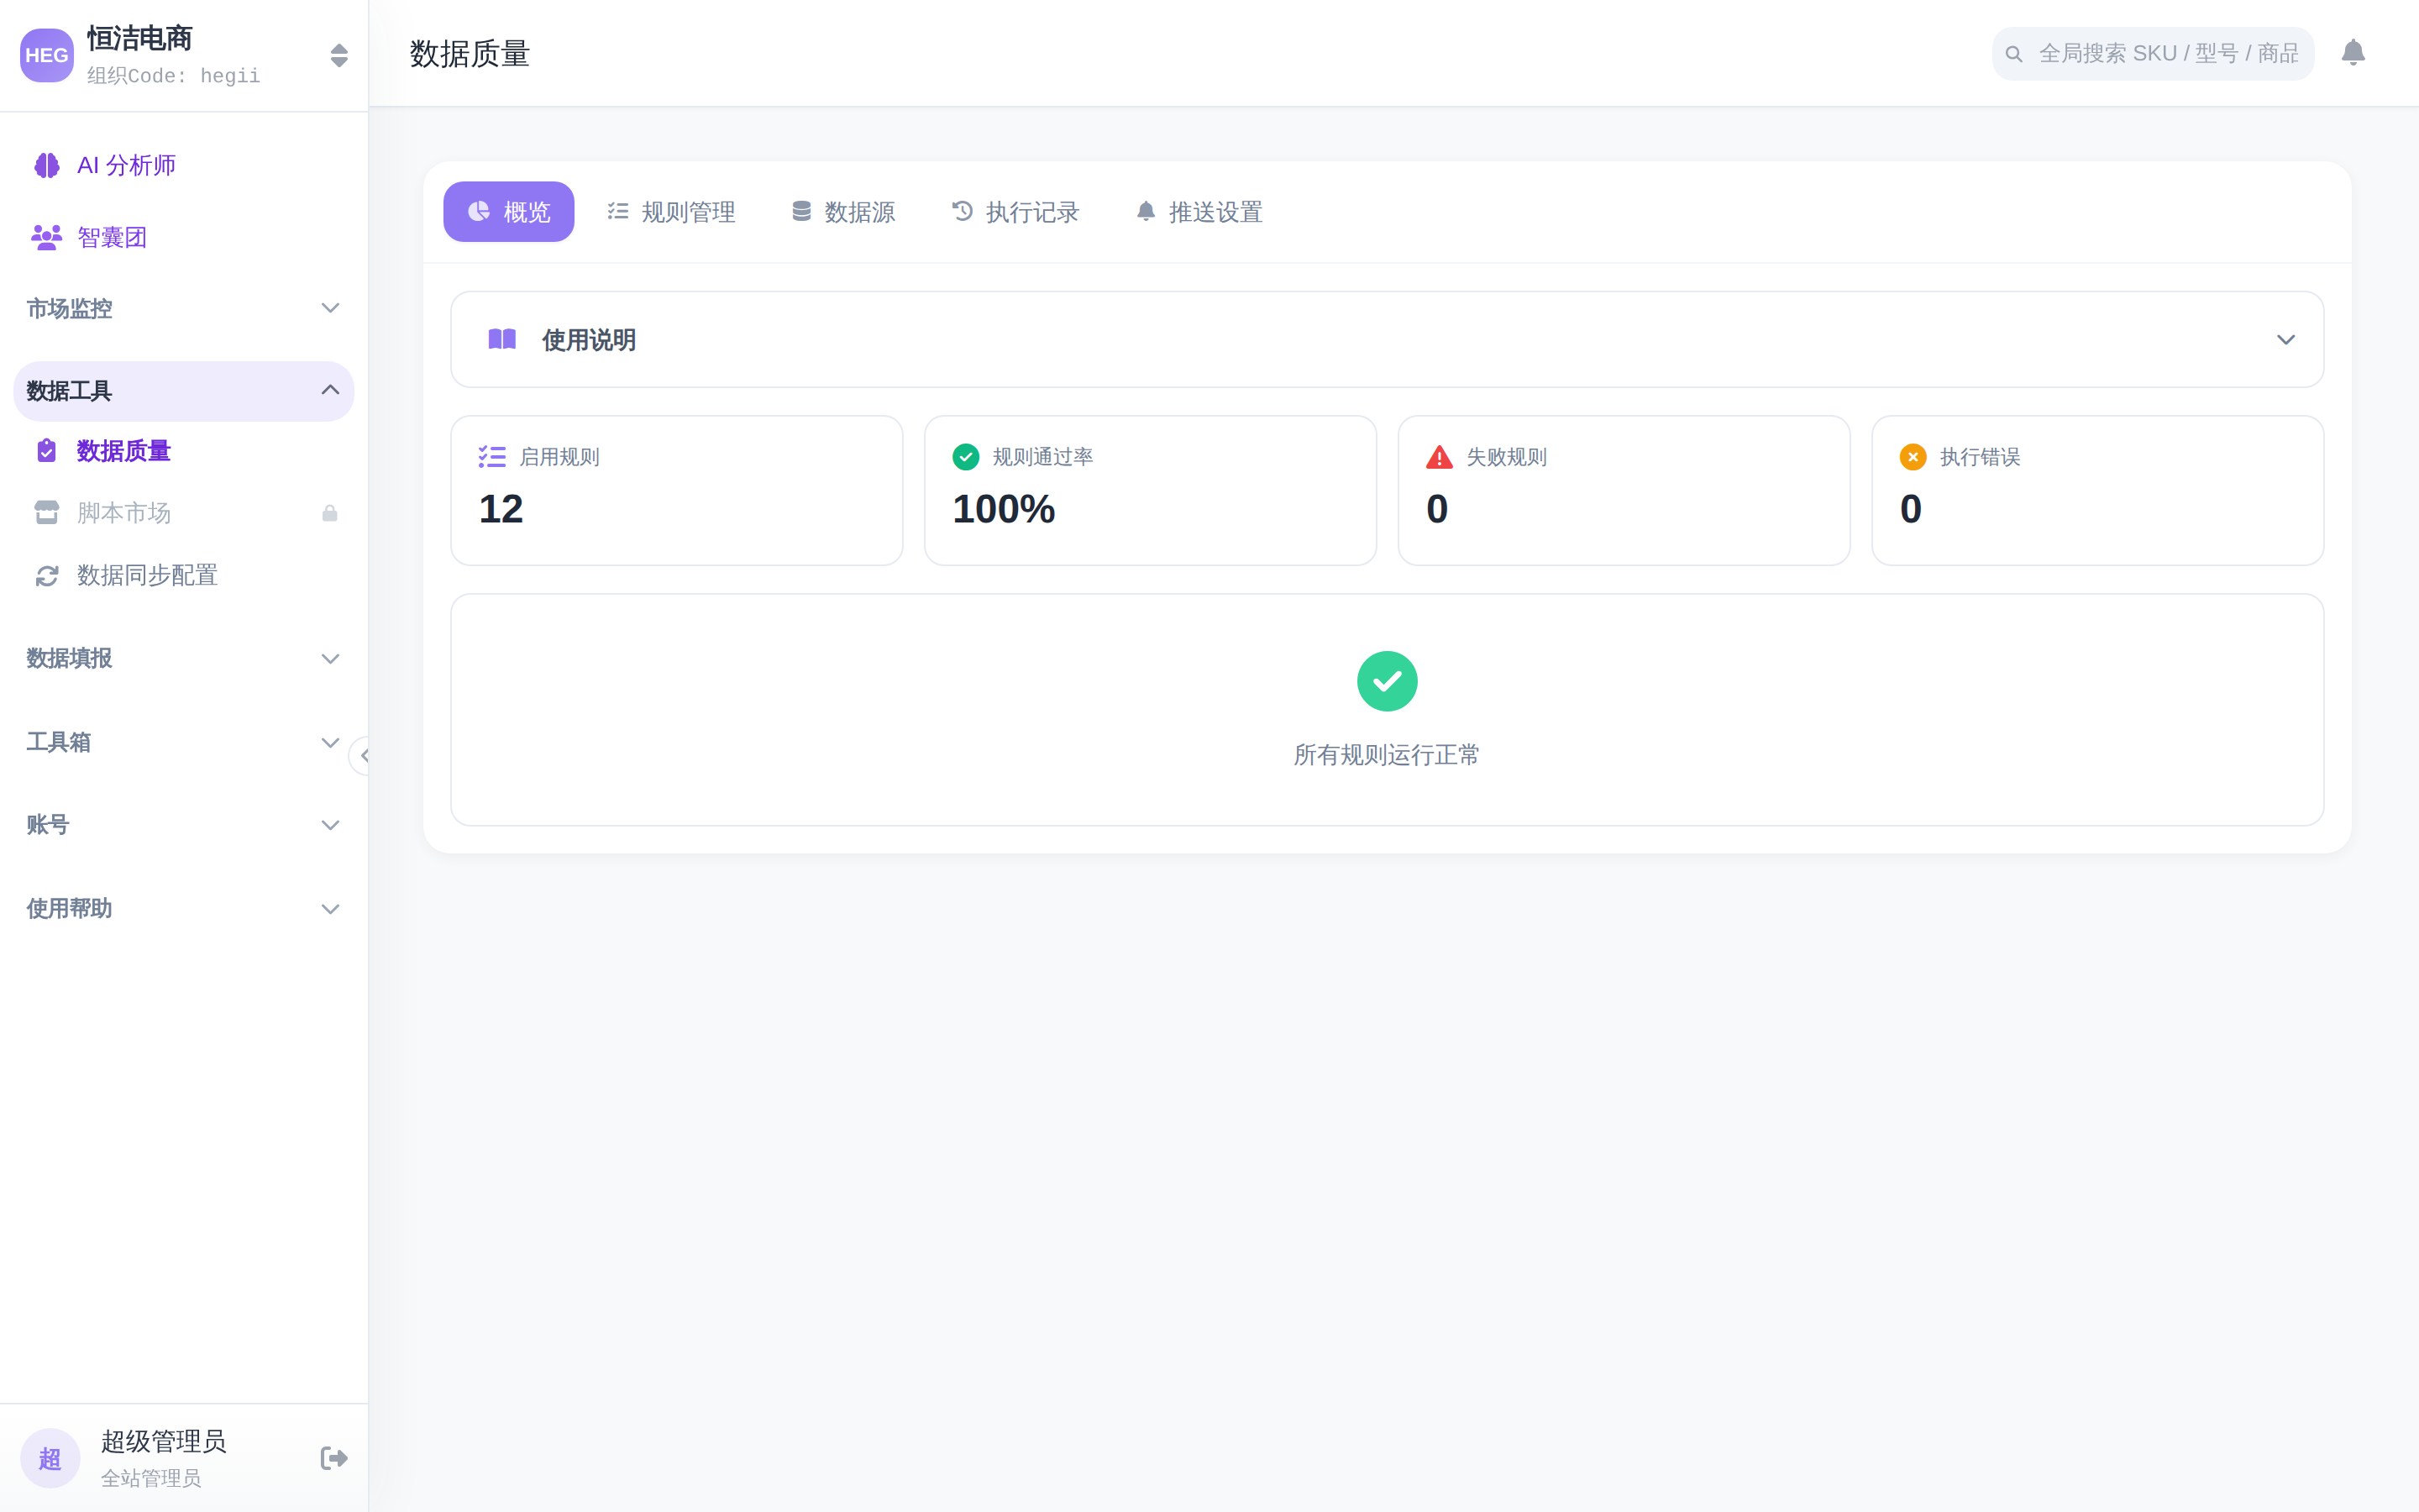Click the 启用规则 value 12
This screenshot has height=1512, width=2419.
pyautogui.click(x=501, y=509)
